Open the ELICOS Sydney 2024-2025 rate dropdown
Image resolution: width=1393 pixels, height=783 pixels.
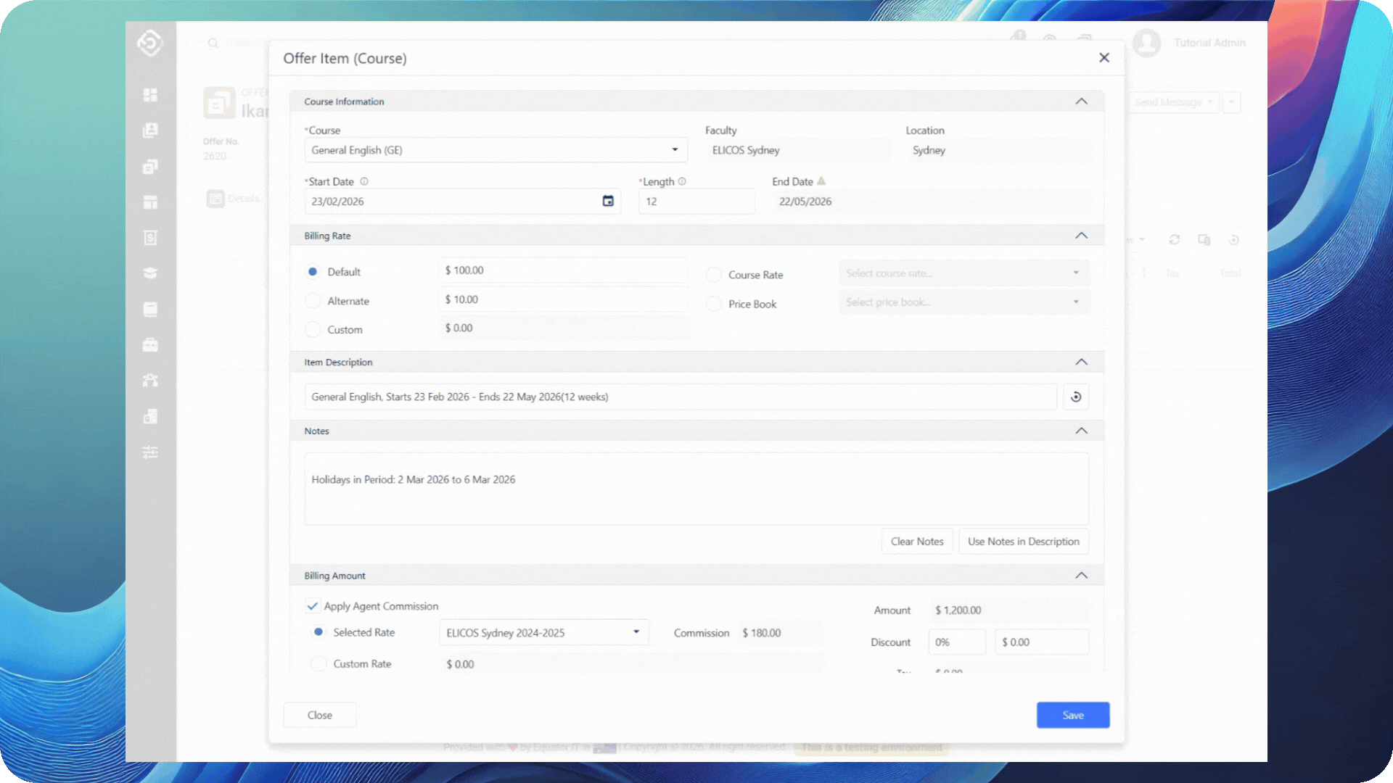[x=543, y=632]
